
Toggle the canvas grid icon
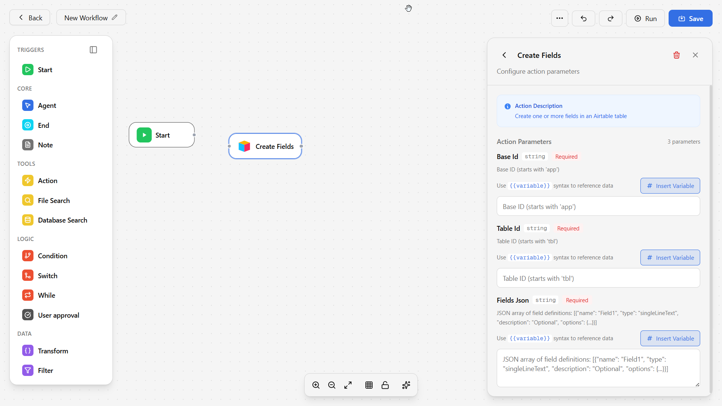click(x=369, y=385)
